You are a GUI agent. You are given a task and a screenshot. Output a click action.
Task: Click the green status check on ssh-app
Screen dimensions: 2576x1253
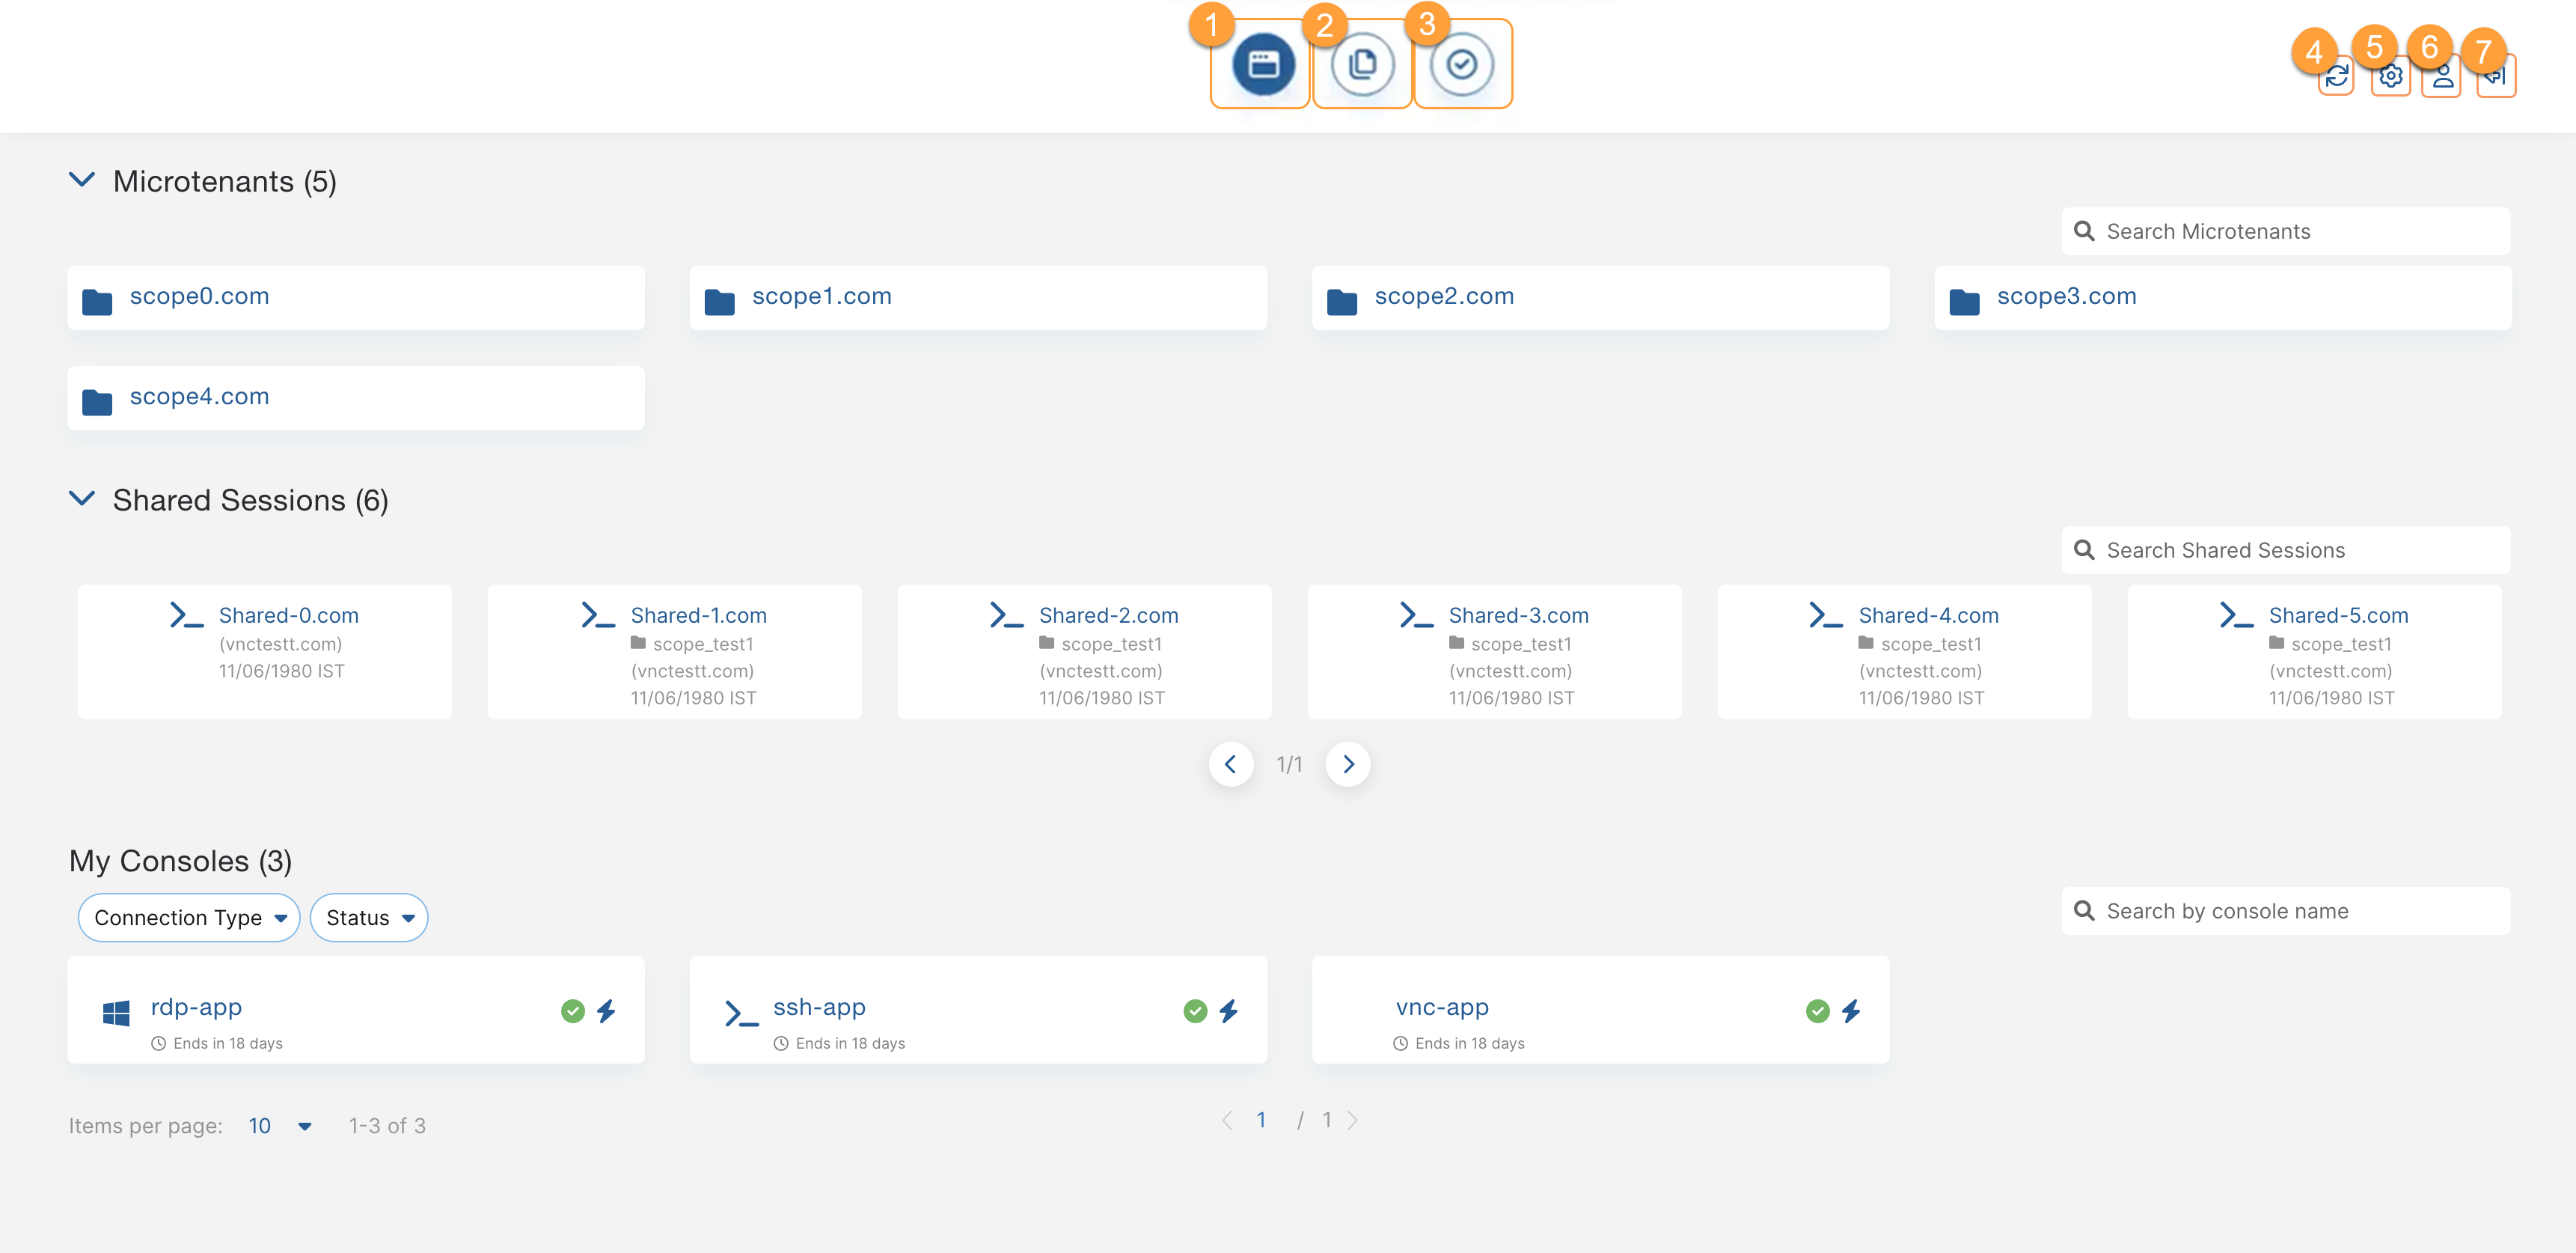(x=1195, y=1010)
